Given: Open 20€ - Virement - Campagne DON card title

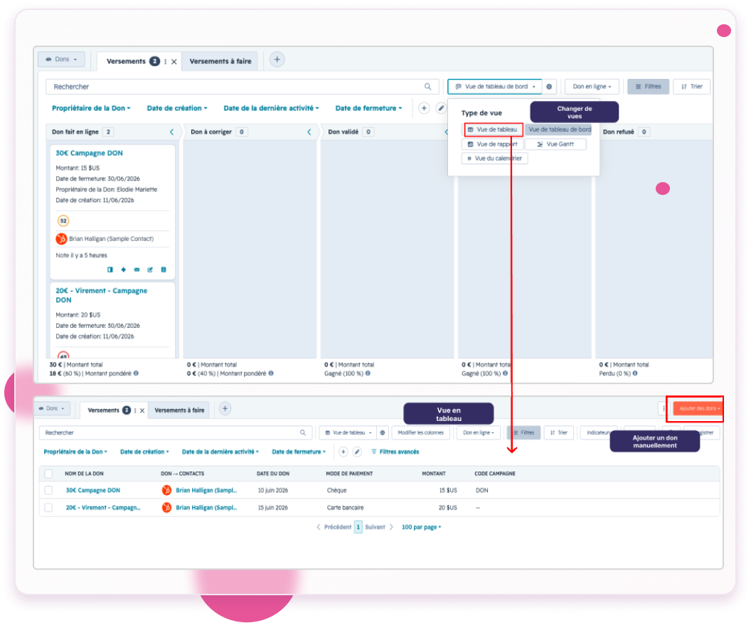Looking at the screenshot, I should click(x=101, y=295).
